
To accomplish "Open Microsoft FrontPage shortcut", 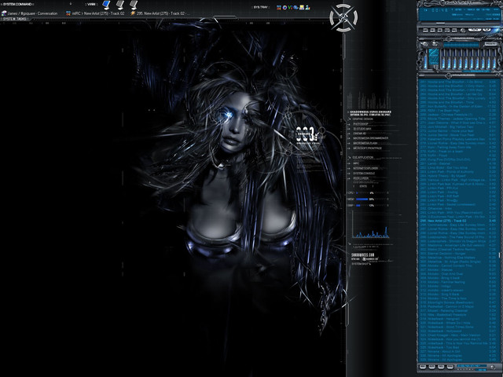I will 367,148.
